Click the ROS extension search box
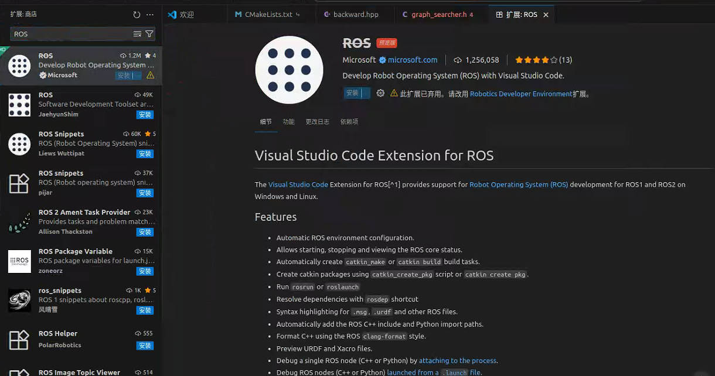 (70, 34)
